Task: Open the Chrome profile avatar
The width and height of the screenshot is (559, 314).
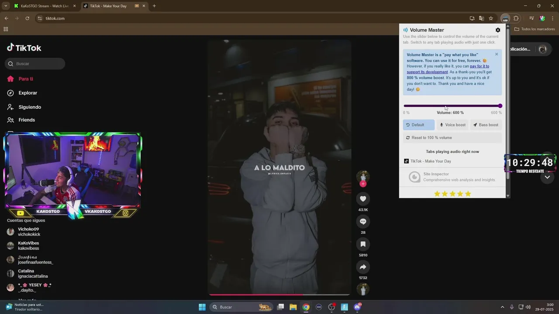Action: click(x=542, y=18)
